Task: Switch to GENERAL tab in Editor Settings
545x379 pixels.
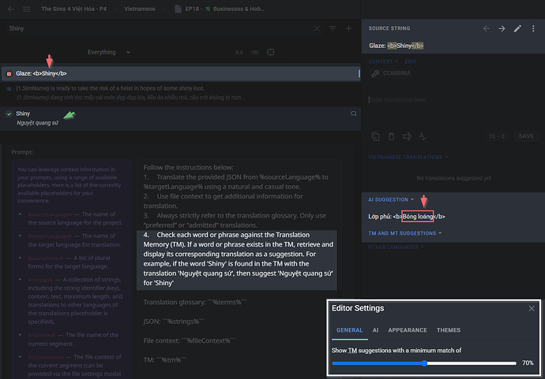Action: pos(349,330)
